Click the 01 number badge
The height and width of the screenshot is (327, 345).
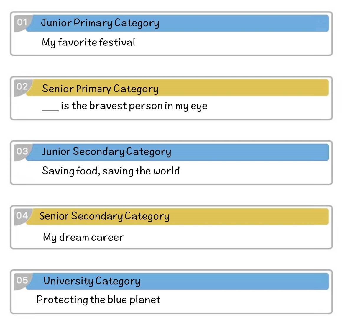pyautogui.click(x=22, y=23)
